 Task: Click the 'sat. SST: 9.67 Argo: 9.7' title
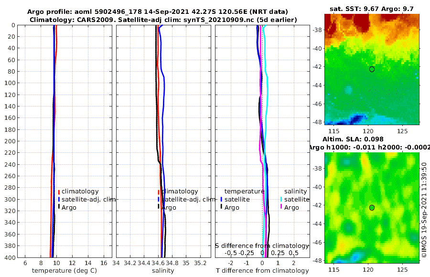tap(372, 9)
